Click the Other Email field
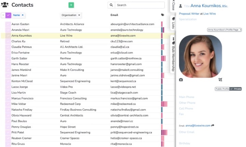Image resolution: width=246 pixels, height=147 pixels. [187, 132]
